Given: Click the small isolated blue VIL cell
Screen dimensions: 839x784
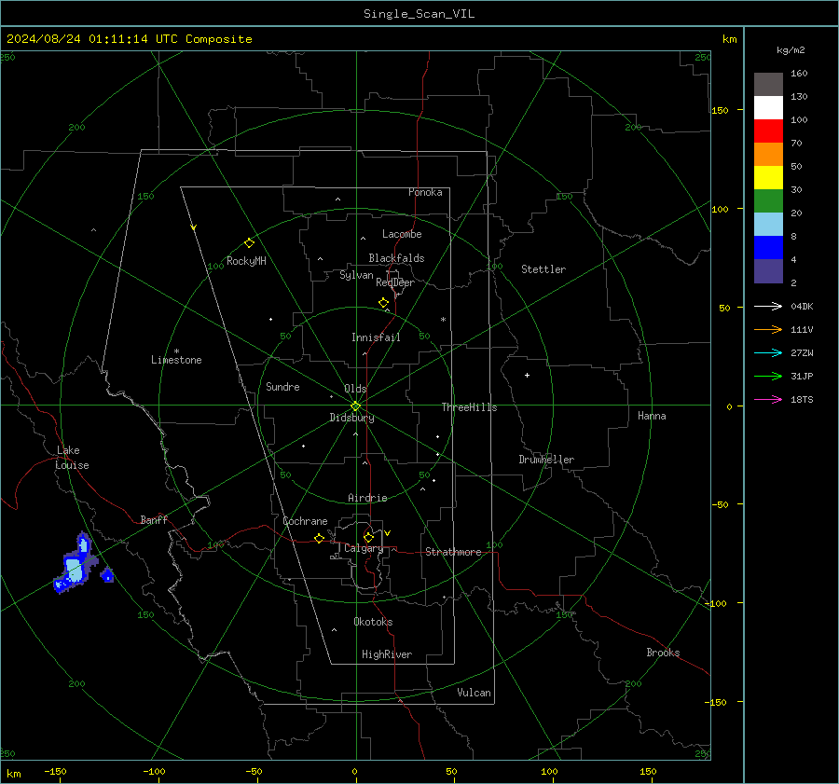Looking at the screenshot, I should tap(107, 575).
